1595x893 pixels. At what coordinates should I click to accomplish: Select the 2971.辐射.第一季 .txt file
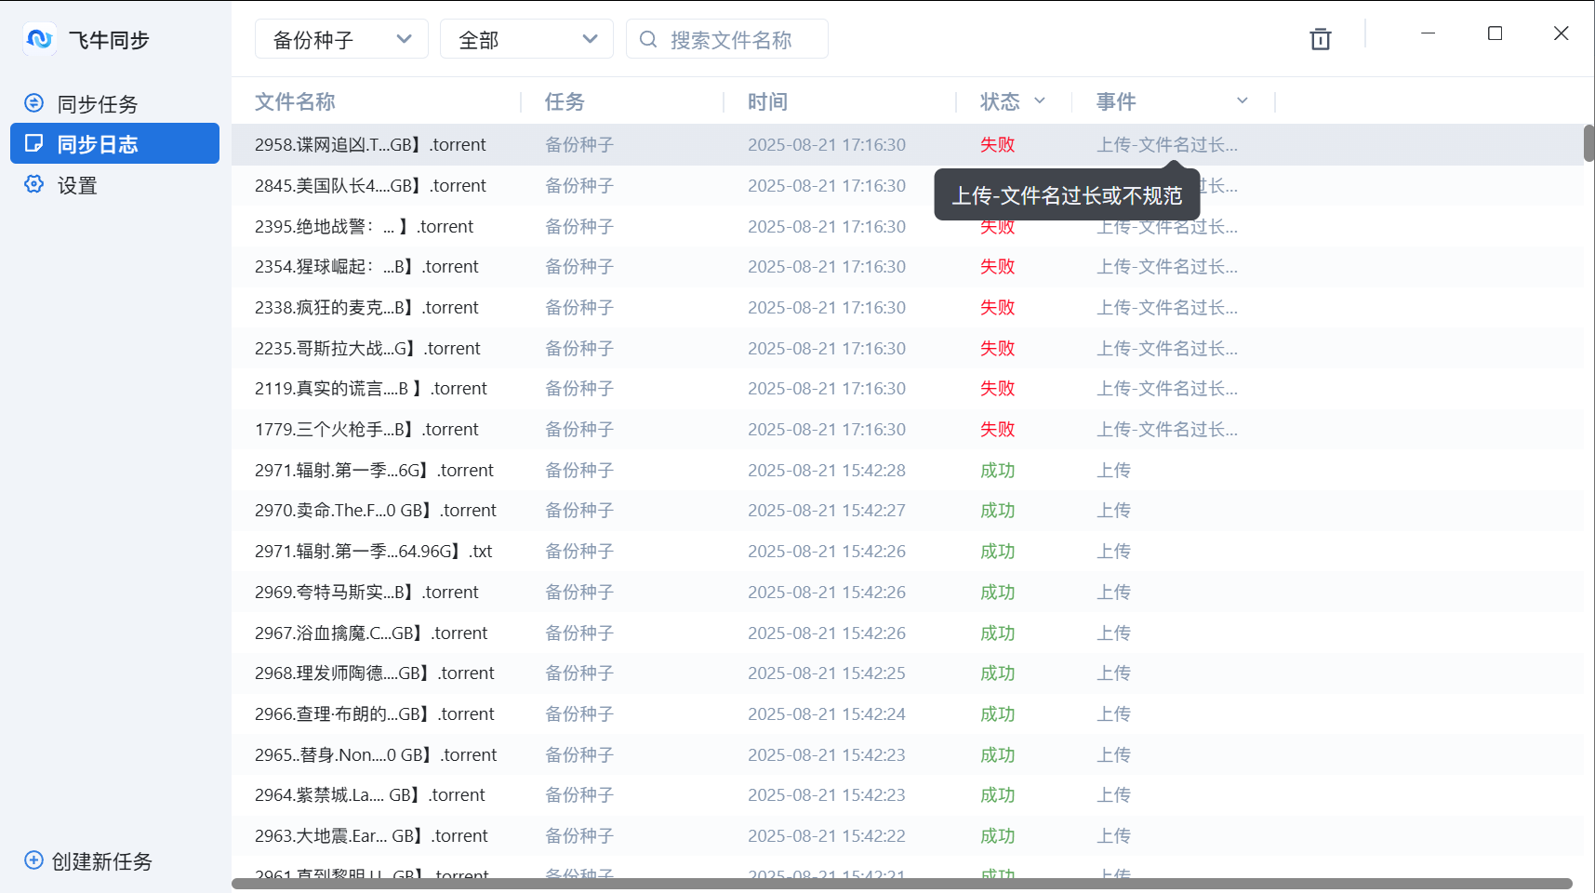coord(374,551)
